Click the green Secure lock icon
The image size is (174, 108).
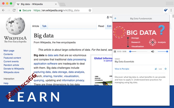point(20,10)
